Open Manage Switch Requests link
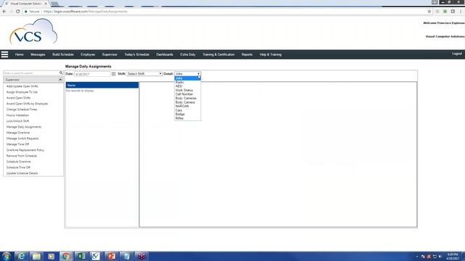465x261 pixels. (x=23, y=138)
